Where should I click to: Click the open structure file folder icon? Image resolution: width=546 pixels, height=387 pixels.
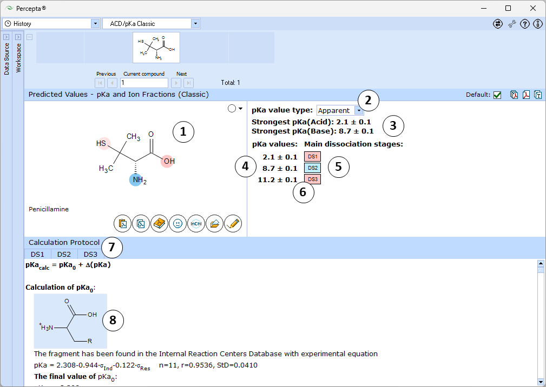pyautogui.click(x=214, y=224)
